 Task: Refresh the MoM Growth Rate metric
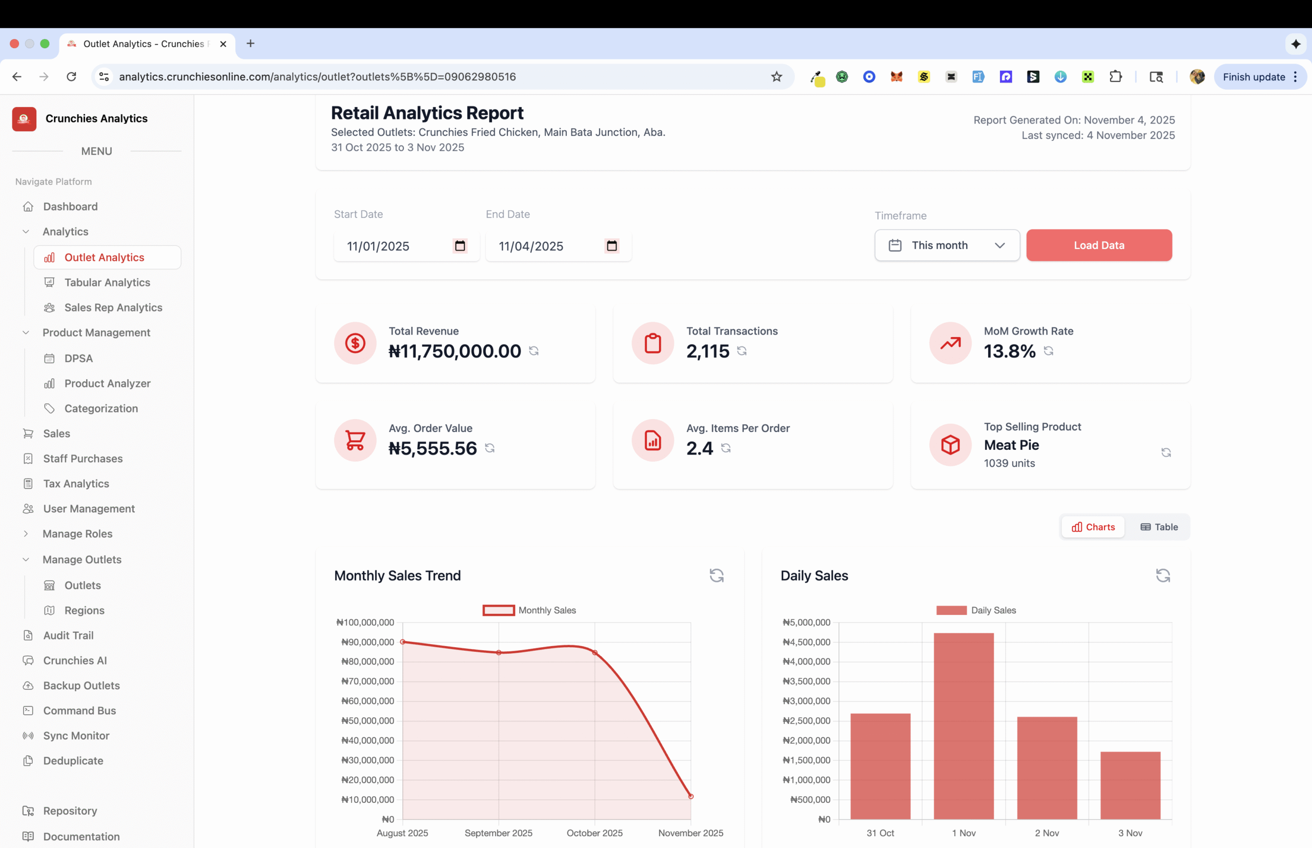pyautogui.click(x=1048, y=351)
